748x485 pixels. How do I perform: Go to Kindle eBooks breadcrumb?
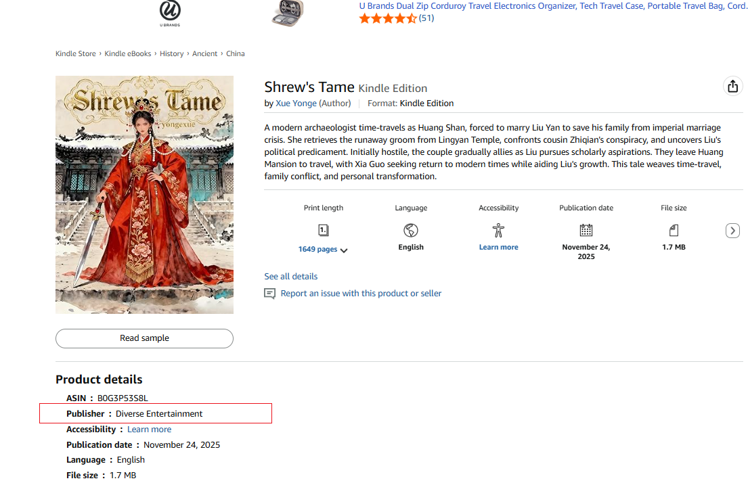(x=127, y=53)
